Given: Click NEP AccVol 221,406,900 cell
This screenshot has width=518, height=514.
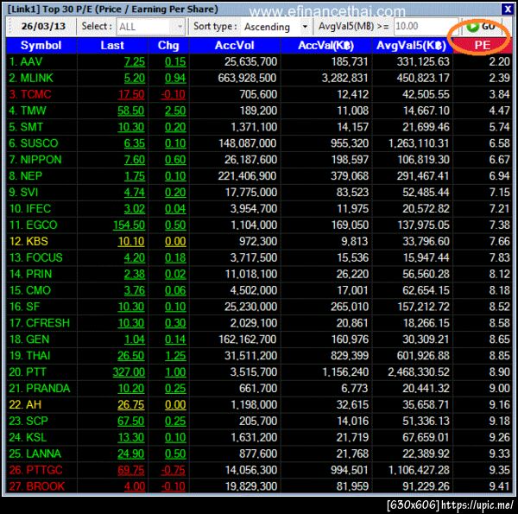Looking at the screenshot, I should click(x=248, y=176).
